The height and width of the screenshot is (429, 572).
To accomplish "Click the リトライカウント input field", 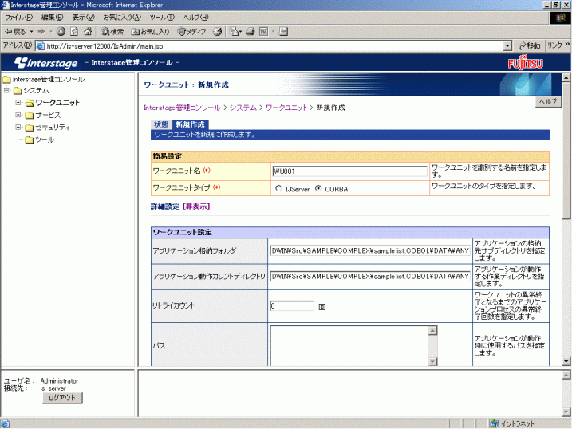I will pyautogui.click(x=292, y=306).
